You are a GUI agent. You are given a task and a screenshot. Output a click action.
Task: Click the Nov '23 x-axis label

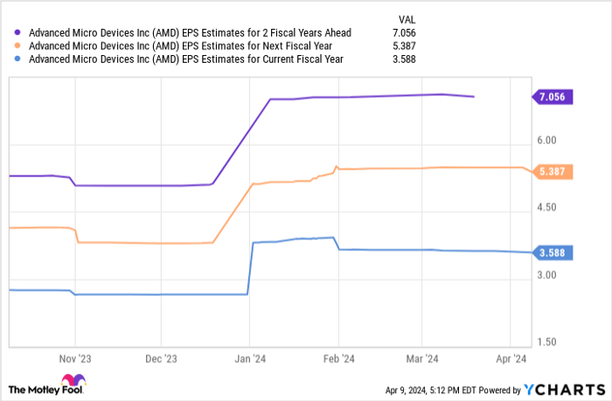pos(75,358)
